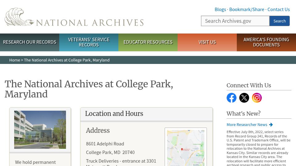Go to Home in the breadcrumb
The image size is (296, 166).
click(14, 60)
